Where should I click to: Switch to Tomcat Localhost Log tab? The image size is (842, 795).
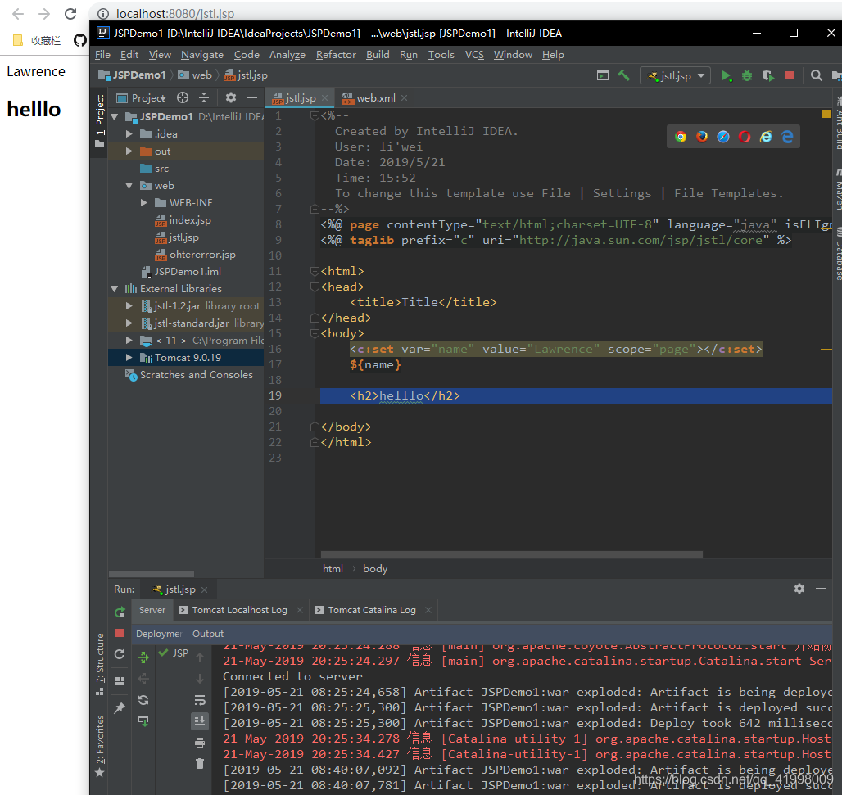[x=239, y=610]
